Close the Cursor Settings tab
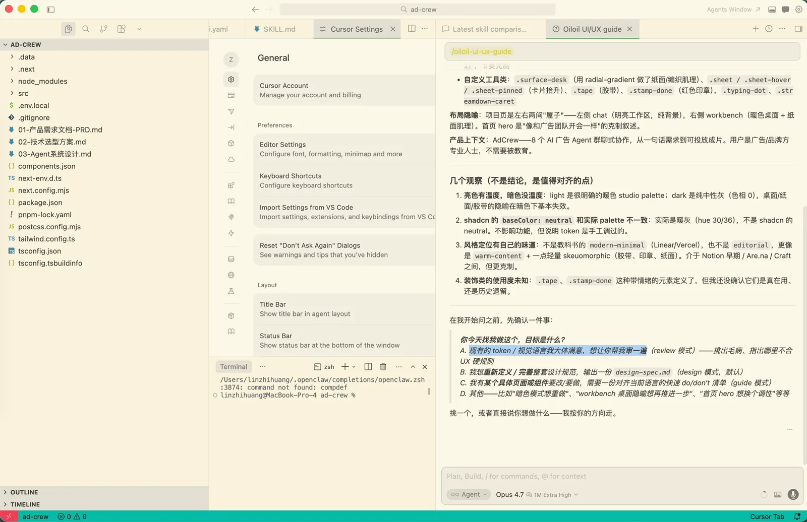807x522 pixels. [393, 29]
